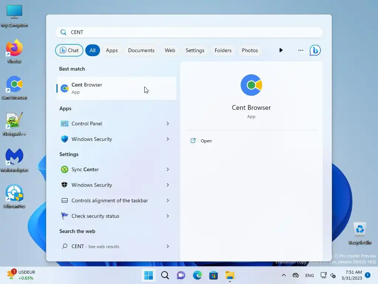
Task: Click ENG language indicator
Action: (x=310, y=275)
